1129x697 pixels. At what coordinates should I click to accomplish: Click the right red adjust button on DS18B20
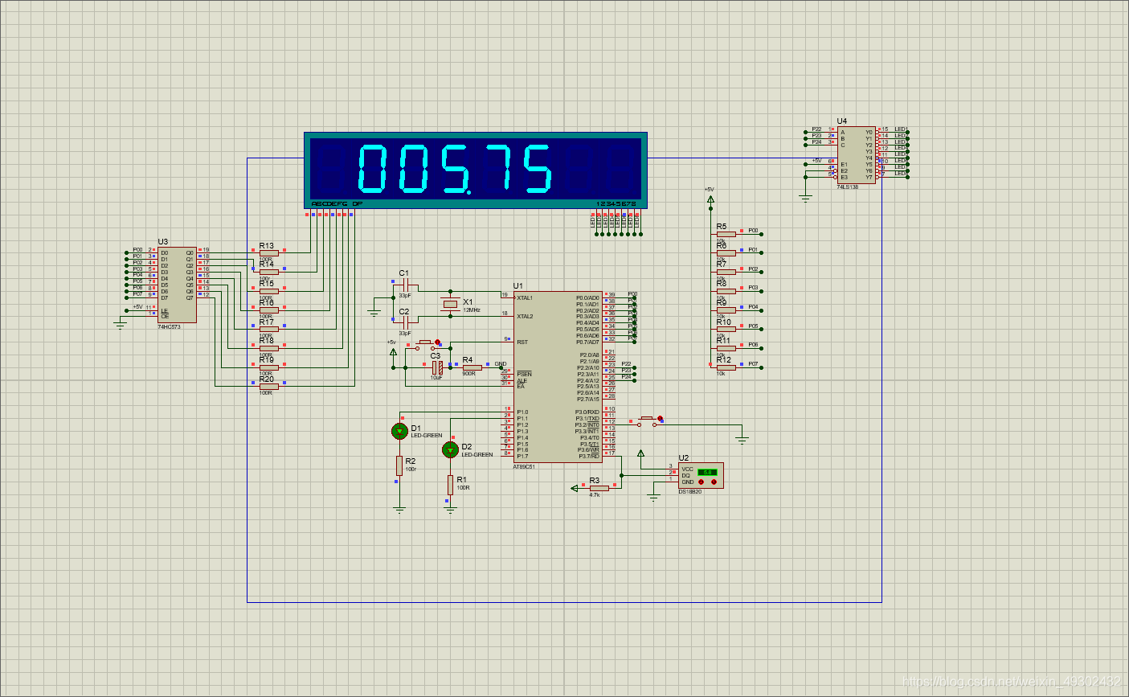[x=714, y=482]
